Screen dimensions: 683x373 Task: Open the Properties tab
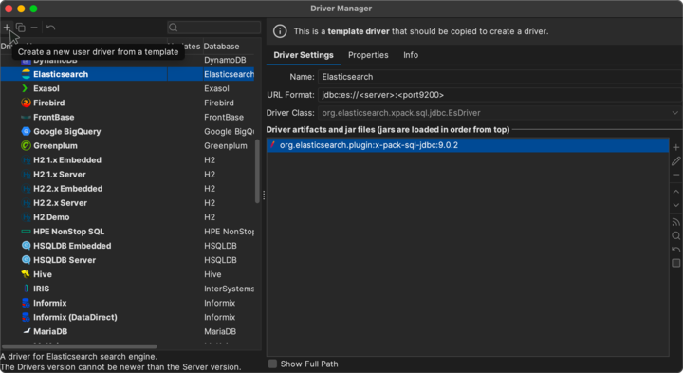[368, 55]
